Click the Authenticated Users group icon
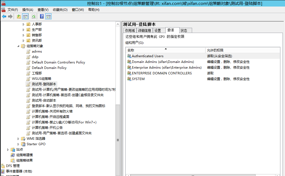This screenshot has height=176, width=285. click(x=129, y=56)
